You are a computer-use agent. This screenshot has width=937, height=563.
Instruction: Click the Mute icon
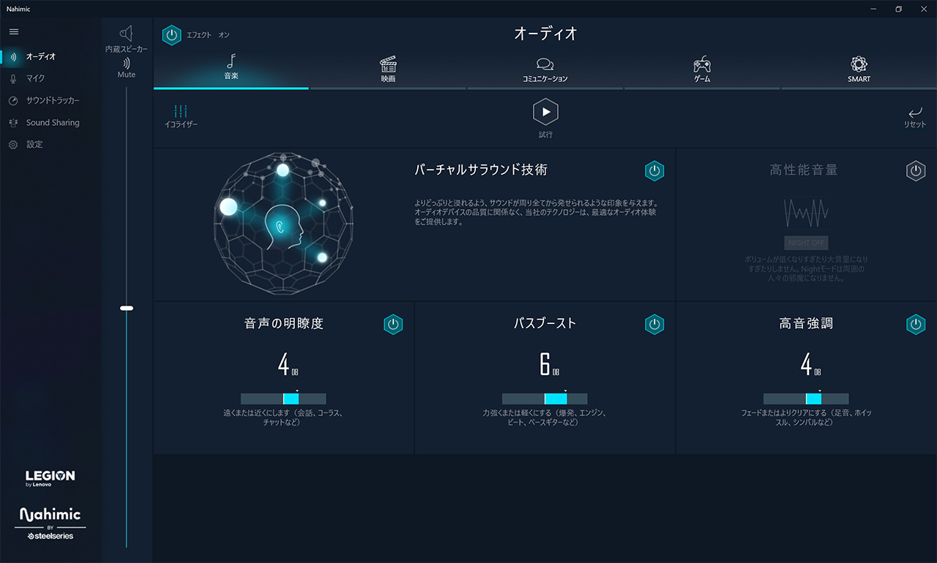click(x=127, y=63)
